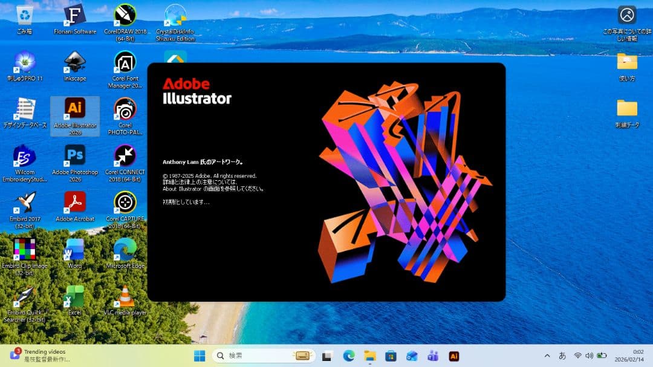
Task: Open the Trending videos news widget
Action: [39, 356]
